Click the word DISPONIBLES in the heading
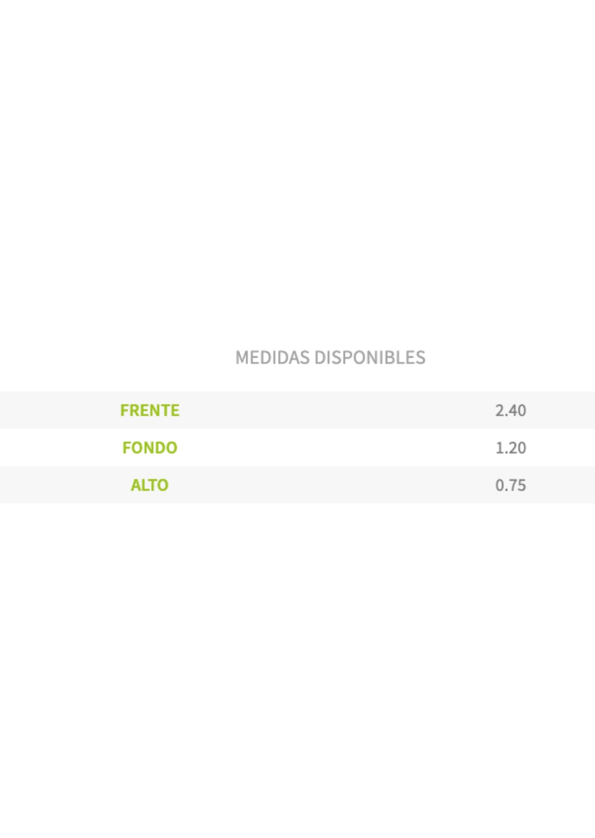This screenshot has width=595, height=838. (370, 357)
